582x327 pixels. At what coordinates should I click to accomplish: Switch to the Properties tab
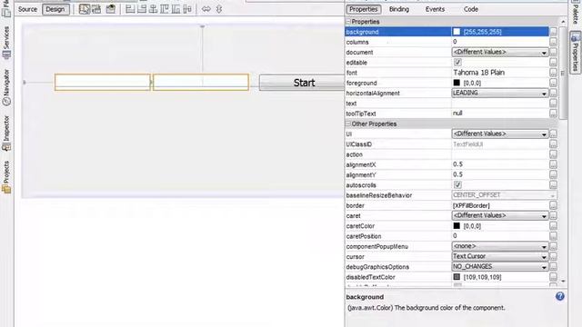tap(363, 9)
